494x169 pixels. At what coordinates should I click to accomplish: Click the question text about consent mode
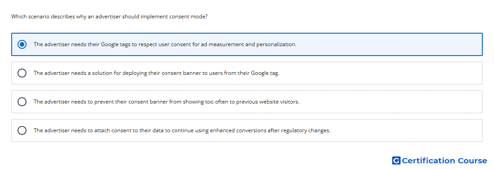pyautogui.click(x=109, y=17)
